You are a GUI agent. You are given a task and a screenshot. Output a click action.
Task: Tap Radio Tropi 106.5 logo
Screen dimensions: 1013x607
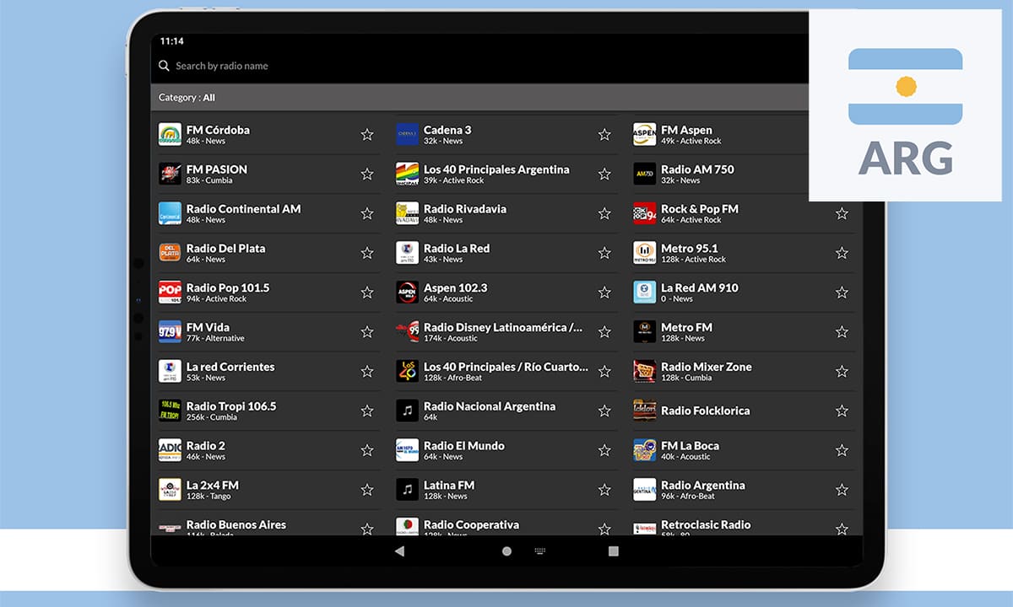click(x=170, y=411)
